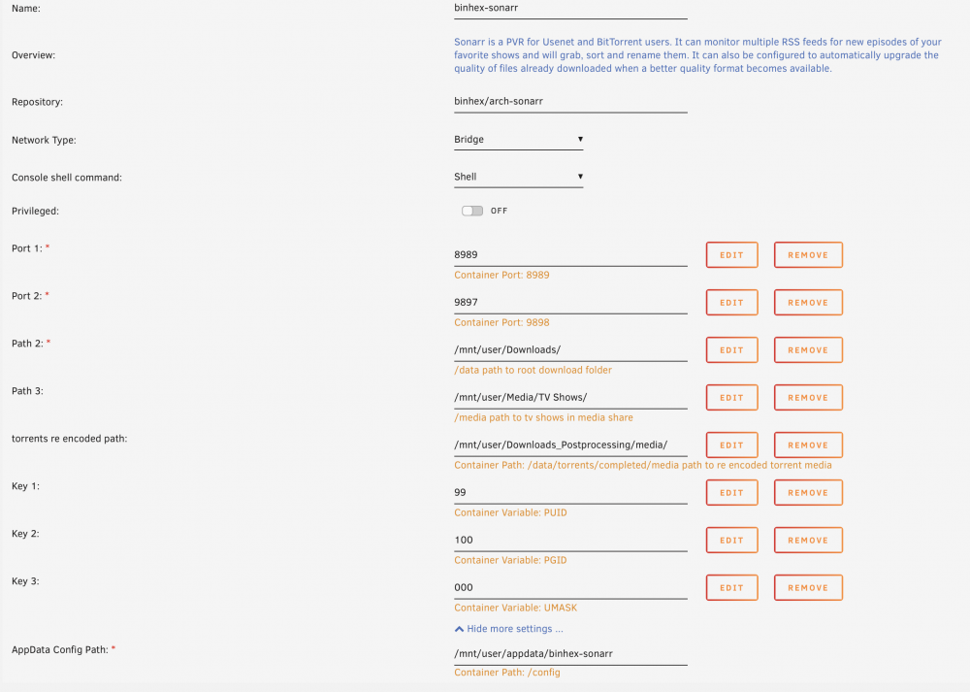The height and width of the screenshot is (692, 970).
Task: Click the 'Network Type:' label text
Action: [44, 141]
